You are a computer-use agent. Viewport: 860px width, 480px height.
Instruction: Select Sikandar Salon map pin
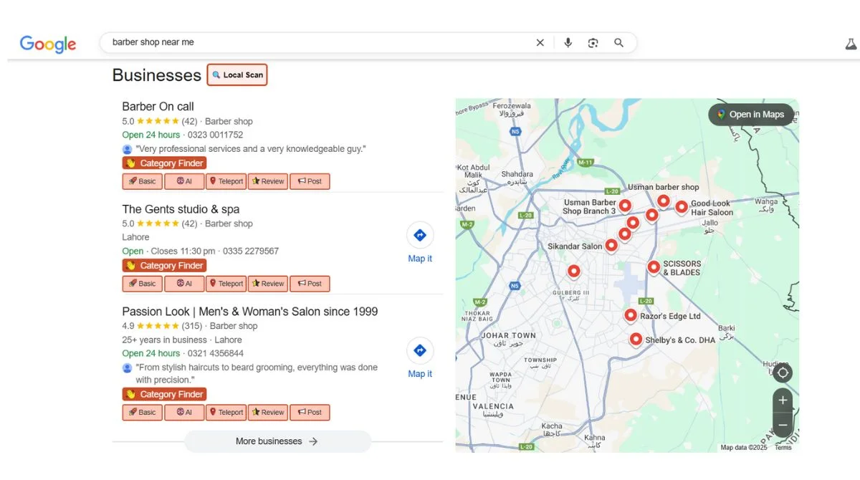coord(611,245)
